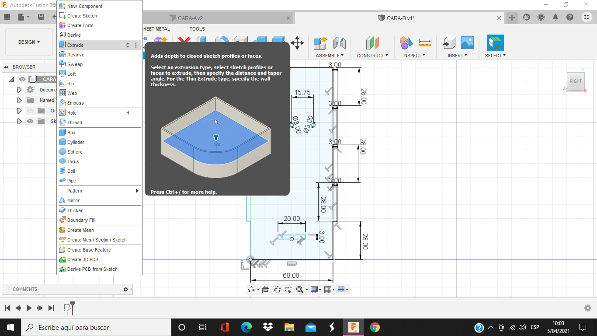Switch to TOOLS ribbon tab
This screenshot has width=597, height=336.
pos(197,29)
